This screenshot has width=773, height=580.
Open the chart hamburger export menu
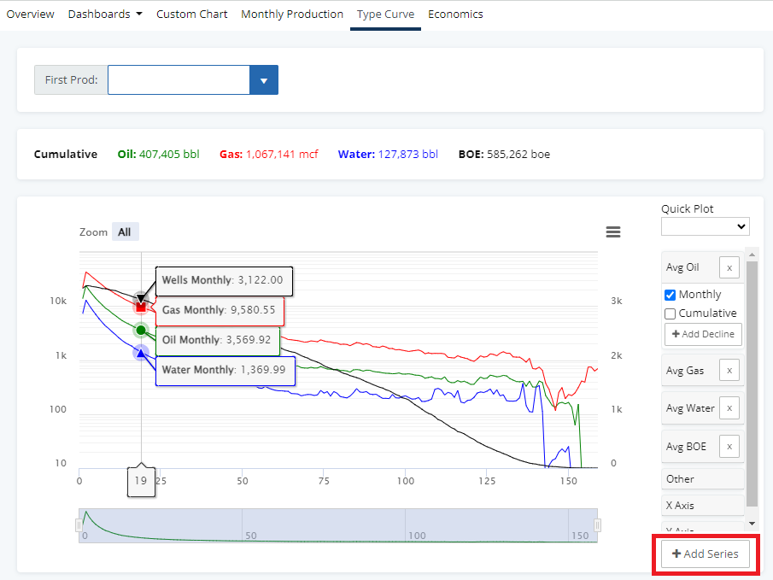(612, 231)
